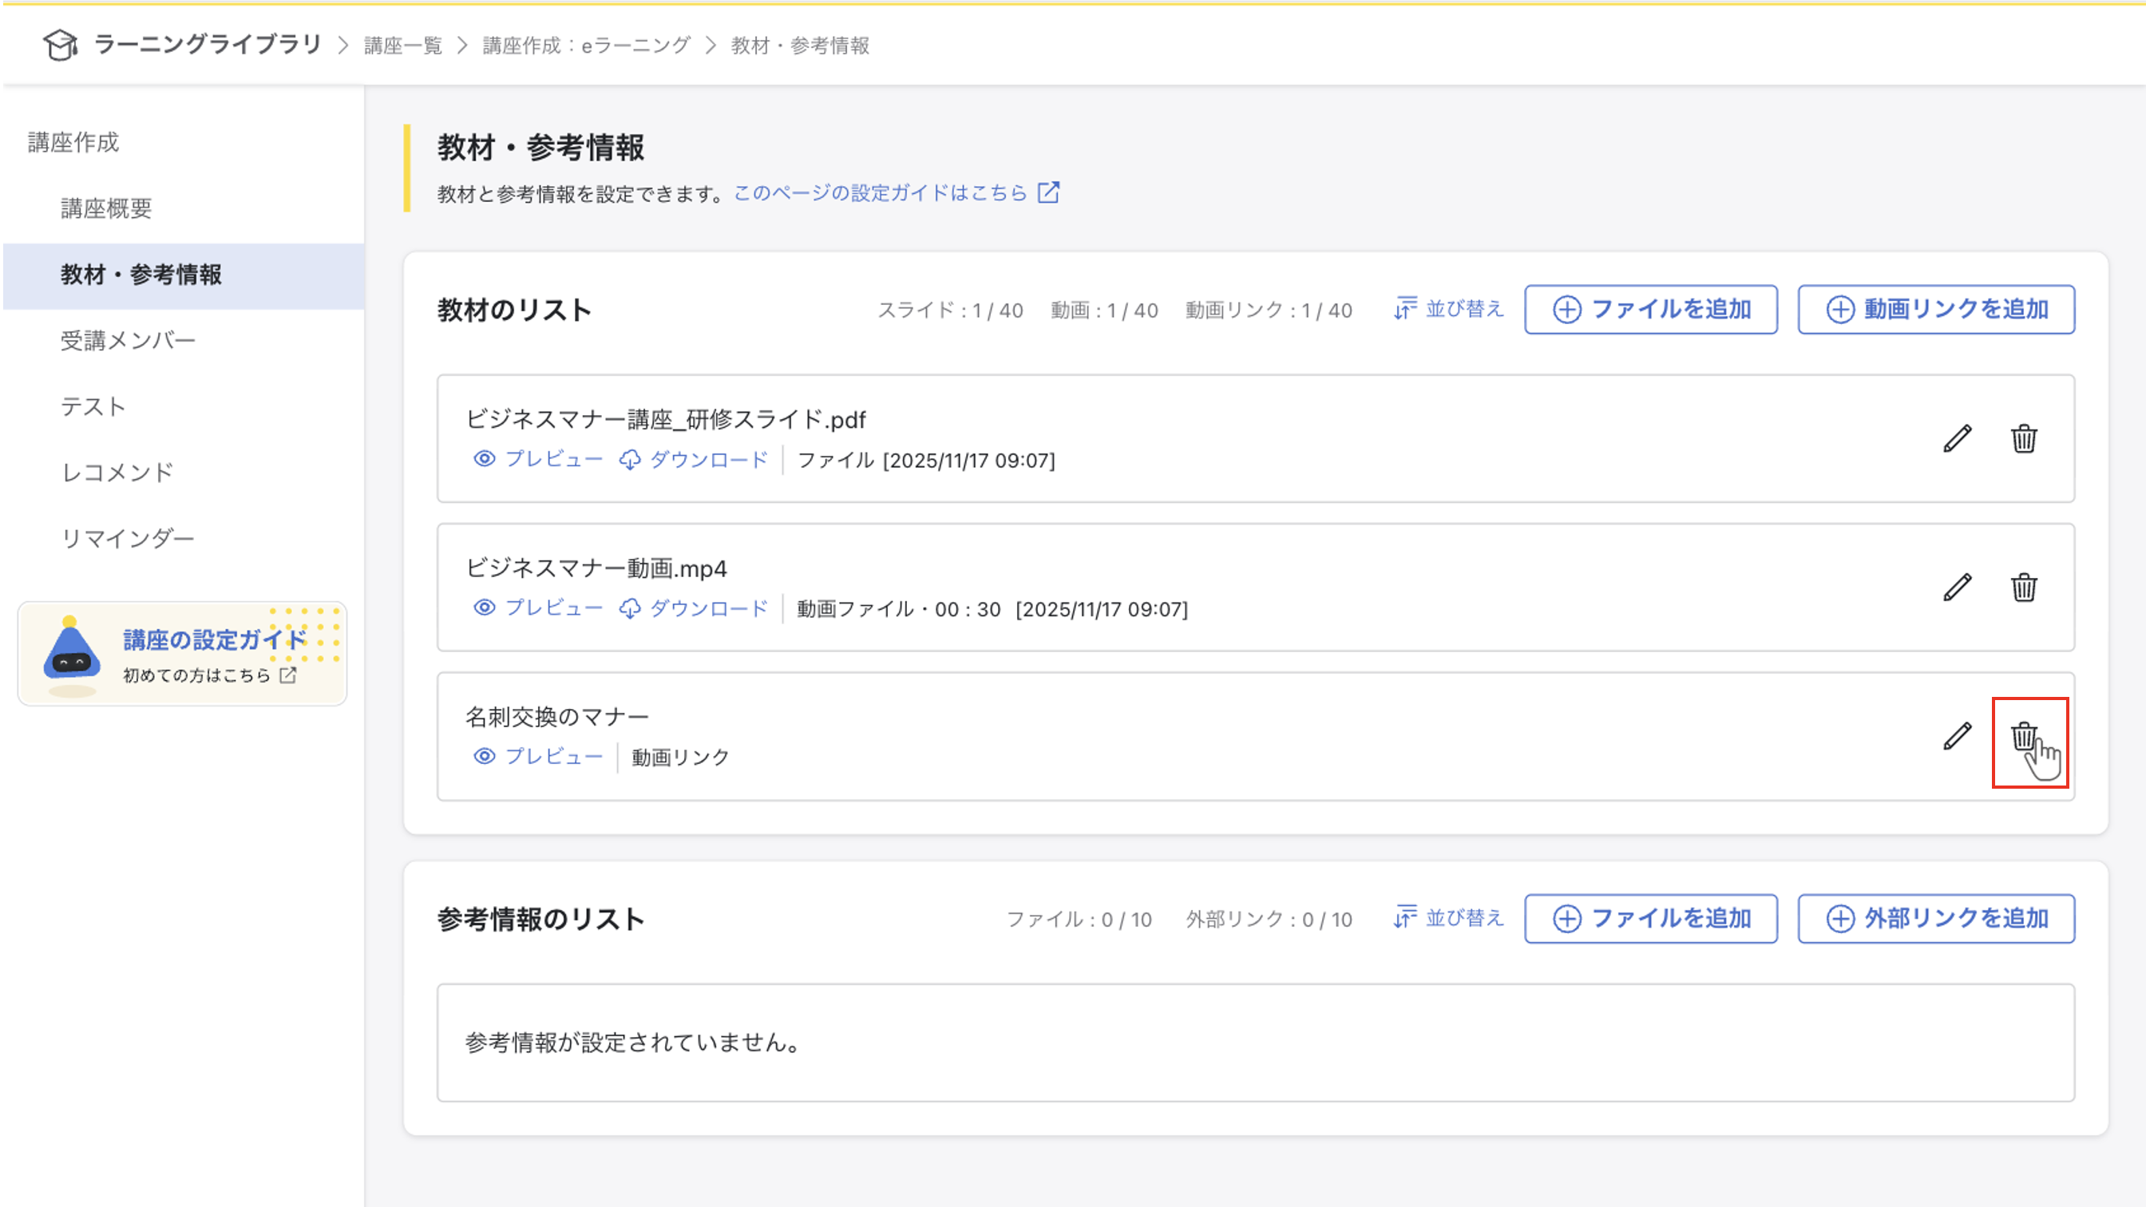Edit 名刺交換のマナー with the pencil icon
The width and height of the screenshot is (2146, 1207).
click(x=1958, y=734)
